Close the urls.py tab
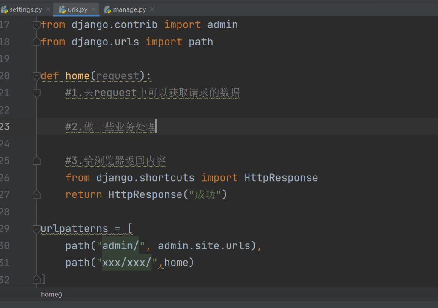This screenshot has width=438, height=308. [93, 9]
